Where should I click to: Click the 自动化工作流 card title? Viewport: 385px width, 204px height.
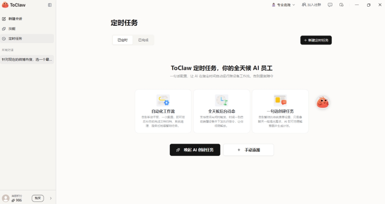tap(163, 111)
